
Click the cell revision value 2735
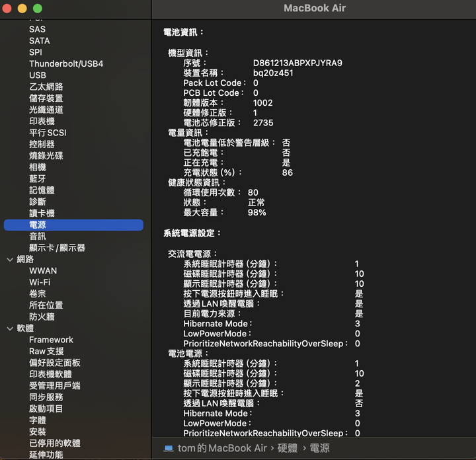click(x=263, y=123)
